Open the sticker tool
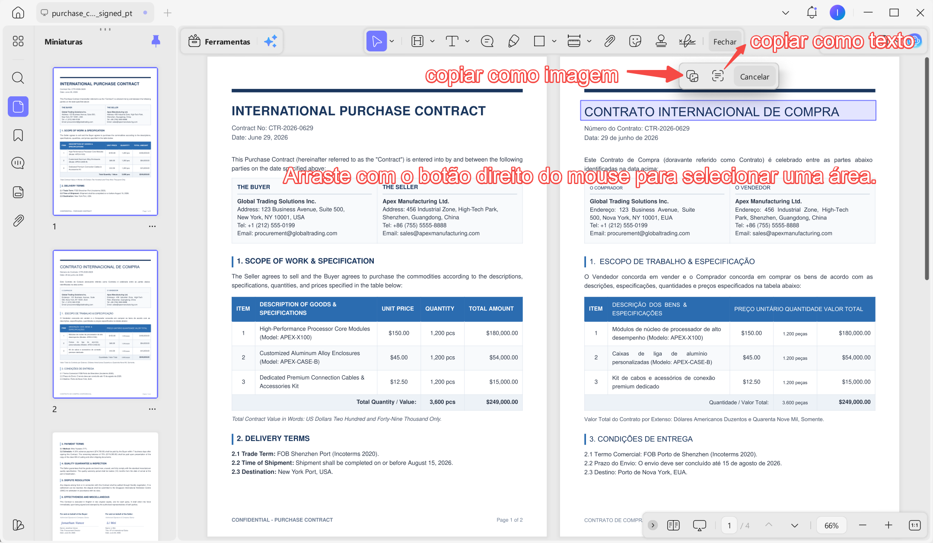This screenshot has height=543, width=933. point(635,41)
